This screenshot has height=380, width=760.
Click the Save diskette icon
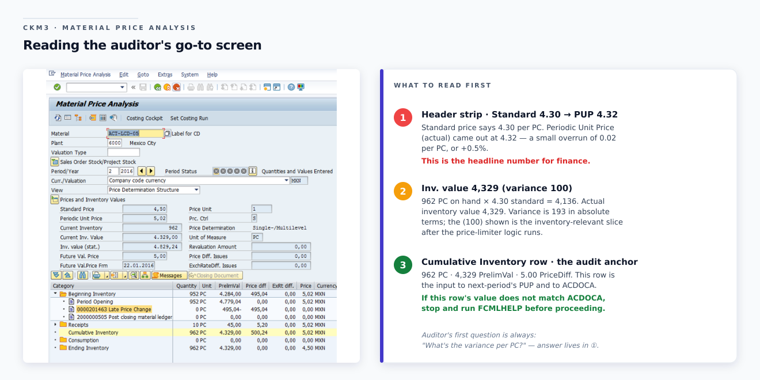tap(143, 87)
